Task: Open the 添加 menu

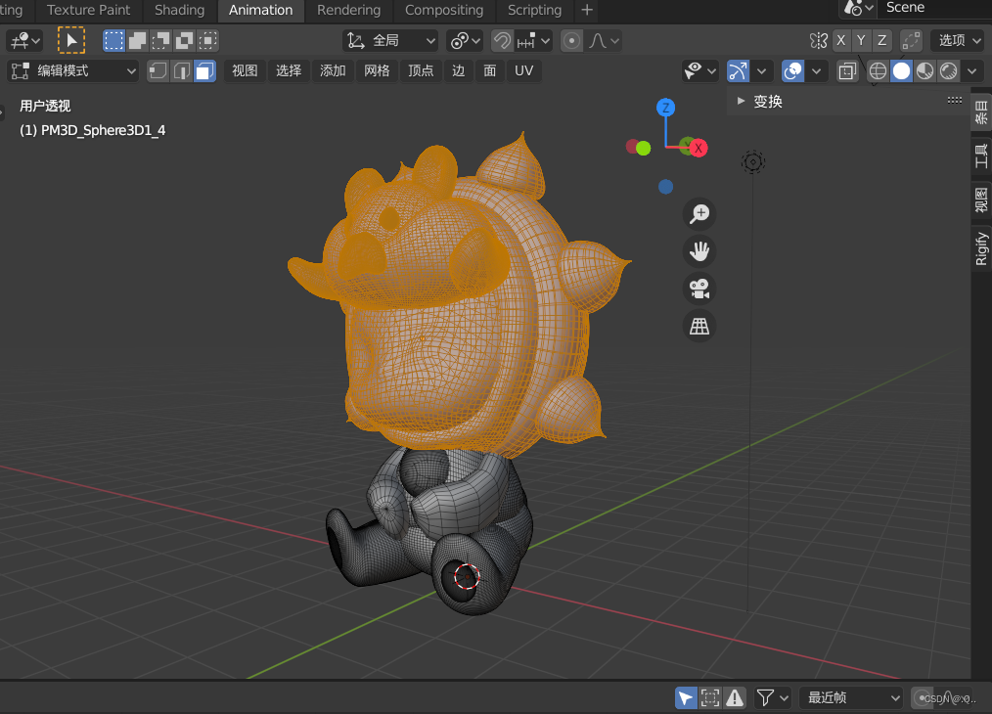Action: [333, 70]
